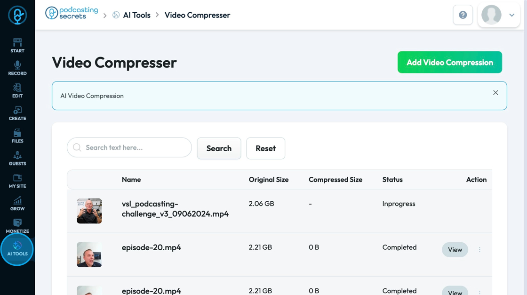The image size is (527, 295).
Task: Click the Compressed Size column header
Action: [335, 180]
